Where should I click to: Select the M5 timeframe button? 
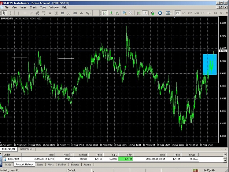pyautogui.click(x=184, y=13)
